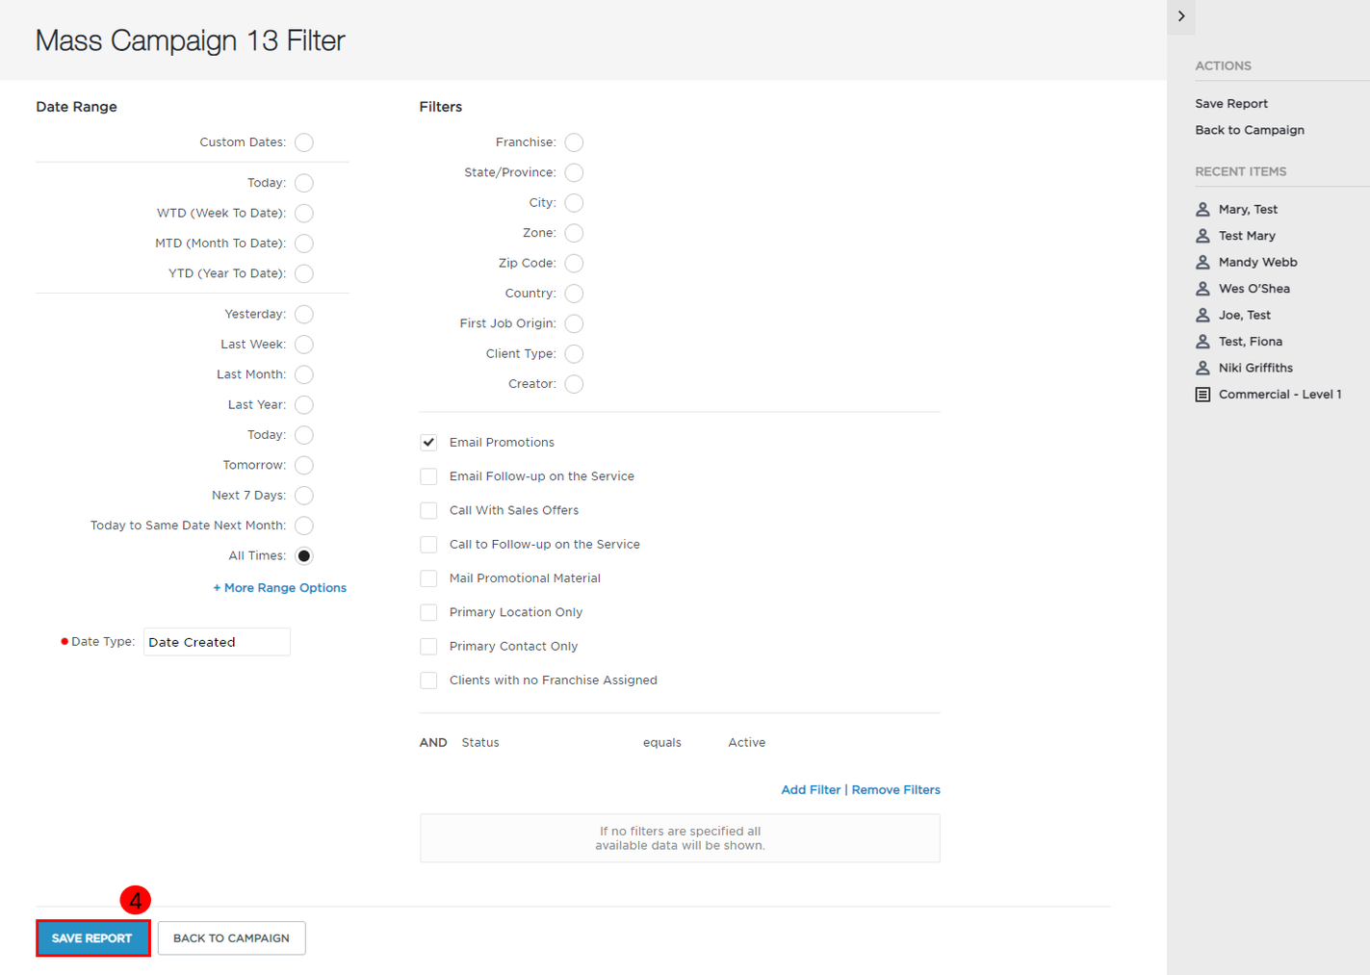This screenshot has height=975, width=1370.
Task: Choose Back to Campaign in Actions sidebar
Action: (1250, 130)
